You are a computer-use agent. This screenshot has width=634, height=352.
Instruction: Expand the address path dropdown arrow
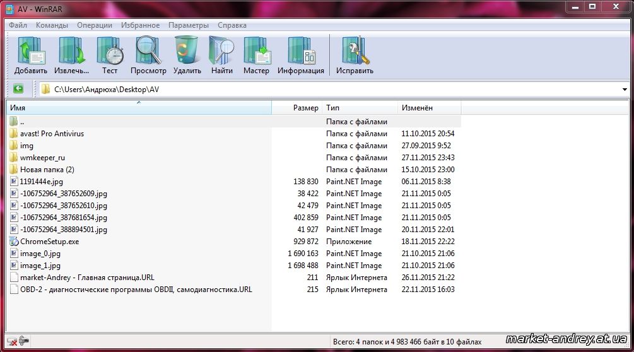624,90
